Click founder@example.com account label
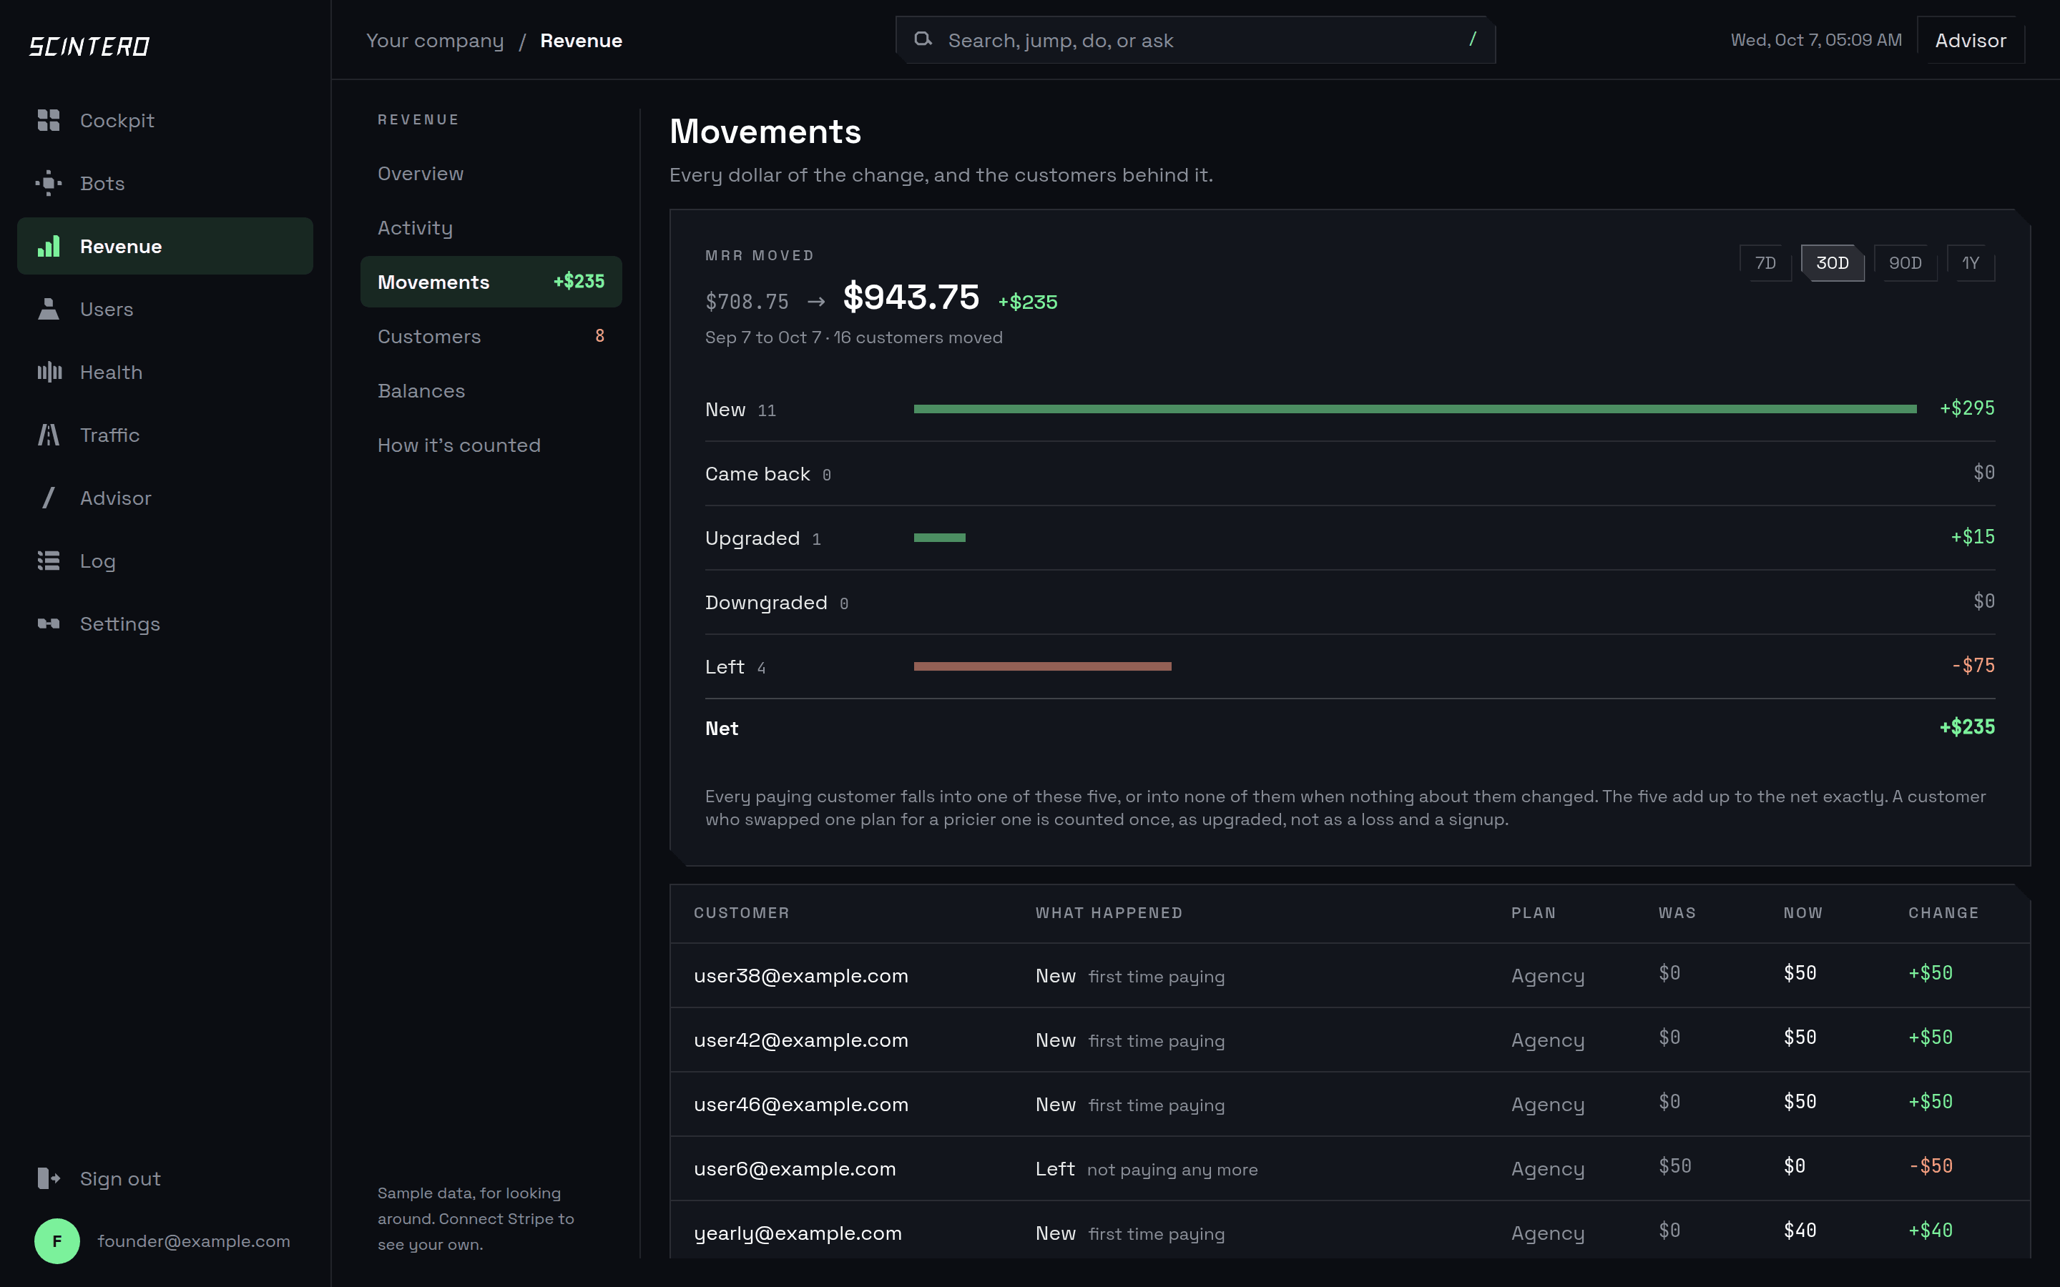 click(x=194, y=1241)
